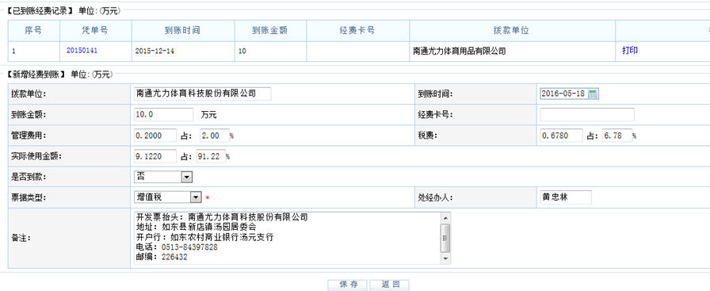
Task: Click the 实际使用金额 field showing 9.1220
Action: [x=155, y=156]
